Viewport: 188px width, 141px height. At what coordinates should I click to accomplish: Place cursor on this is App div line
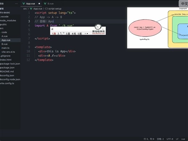click(x=57, y=51)
